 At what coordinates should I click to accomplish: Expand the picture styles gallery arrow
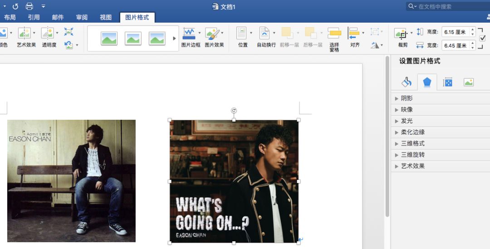pos(174,39)
